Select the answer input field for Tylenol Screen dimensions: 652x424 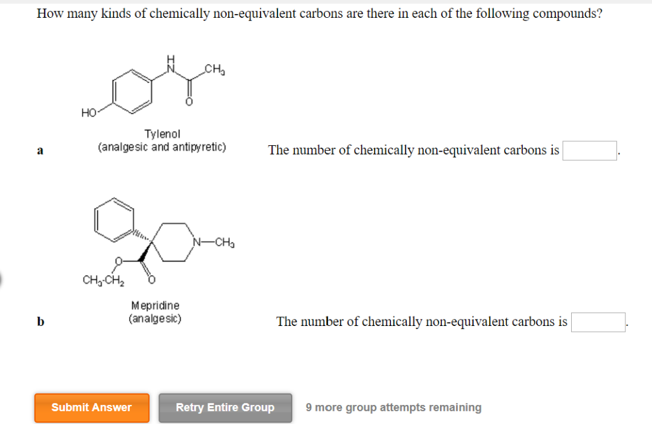(x=589, y=150)
